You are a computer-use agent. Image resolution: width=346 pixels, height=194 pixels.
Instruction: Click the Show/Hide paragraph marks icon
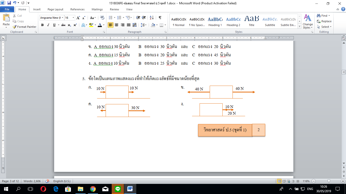(160, 18)
